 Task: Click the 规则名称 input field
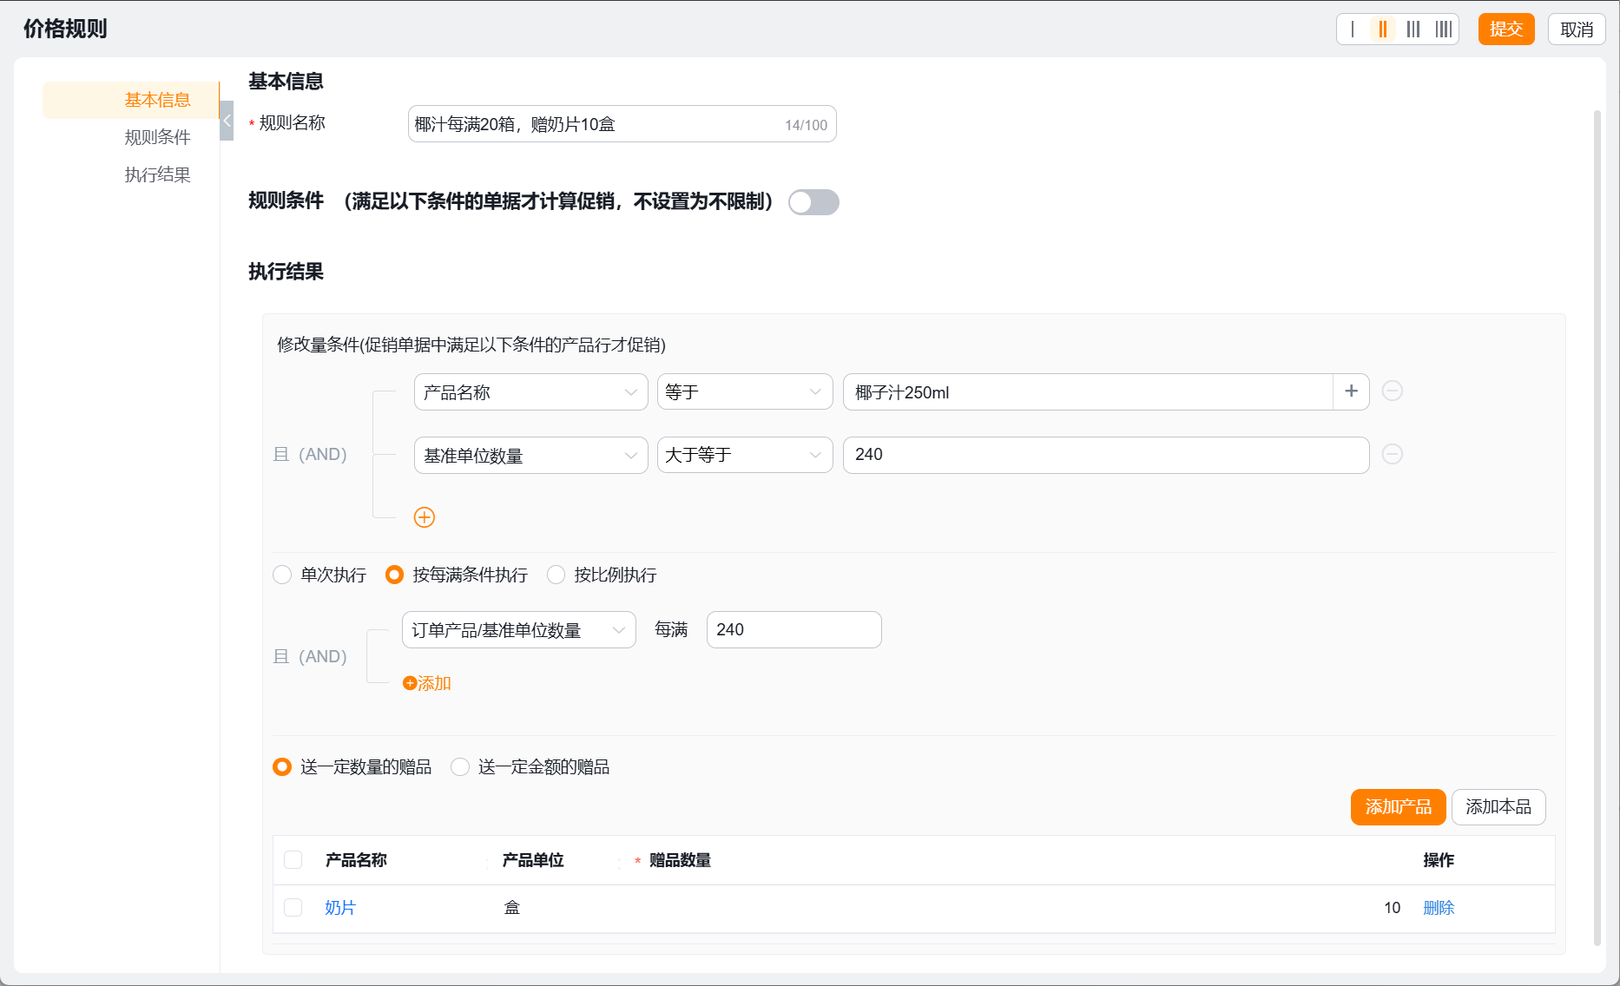(x=622, y=124)
